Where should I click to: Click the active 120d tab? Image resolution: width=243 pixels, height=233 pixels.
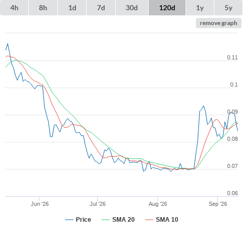click(167, 8)
